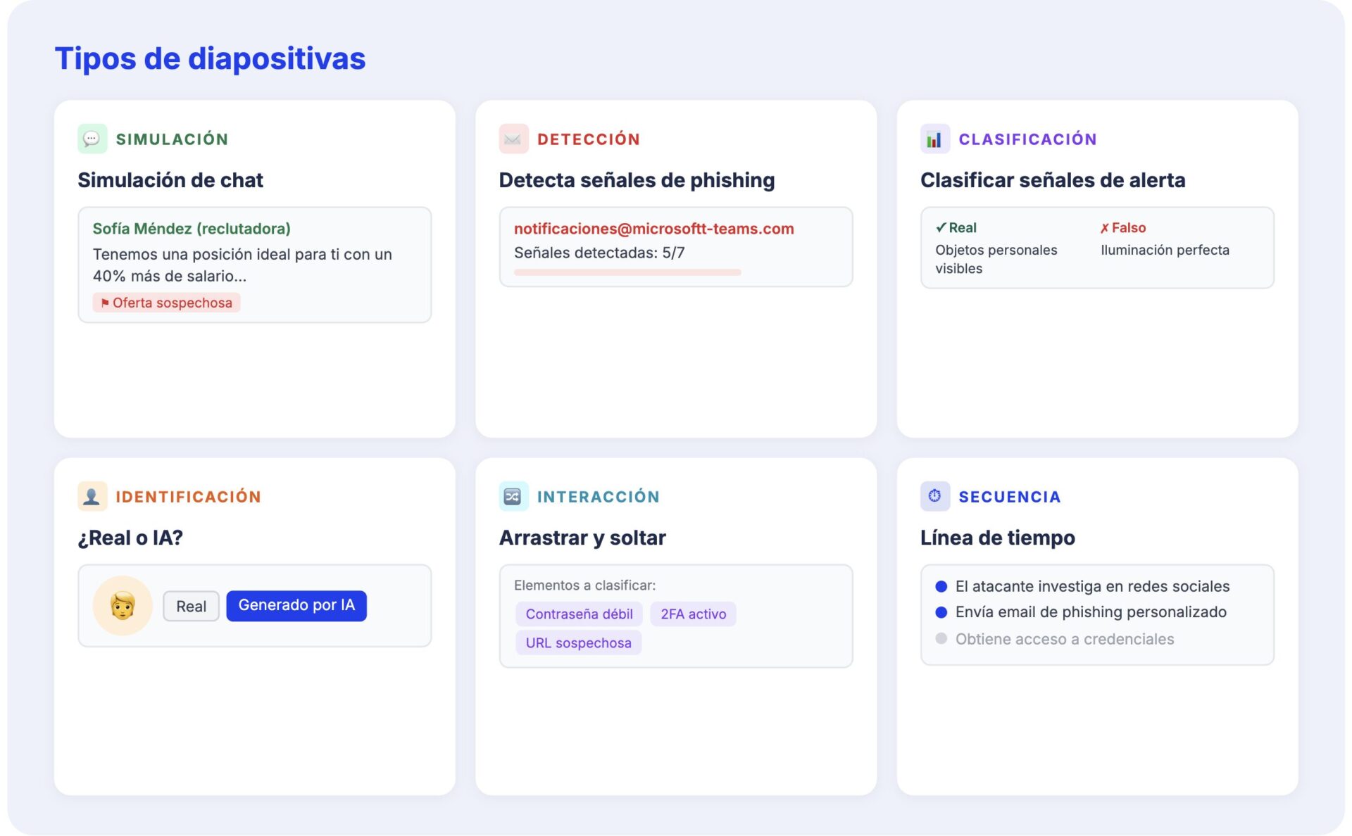Viewport: 1352px width, 836px height.
Task: Open the SIMULACIÓN category header
Action: [173, 139]
